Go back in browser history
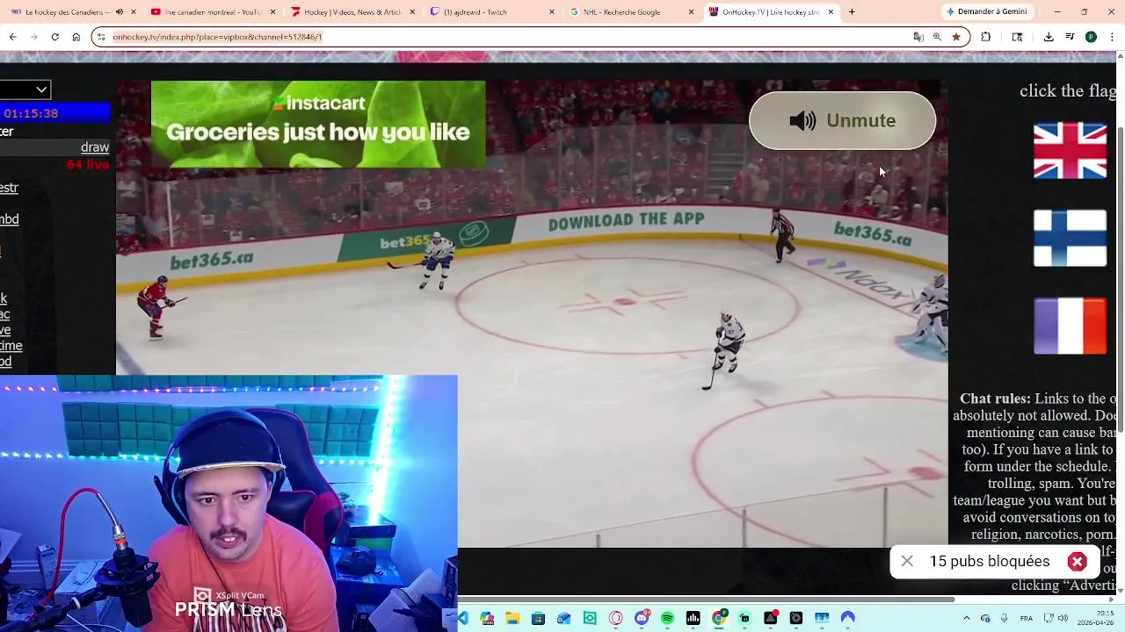The image size is (1125, 632). click(12, 37)
